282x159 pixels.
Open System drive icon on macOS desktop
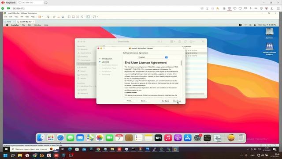pyautogui.click(x=269, y=34)
